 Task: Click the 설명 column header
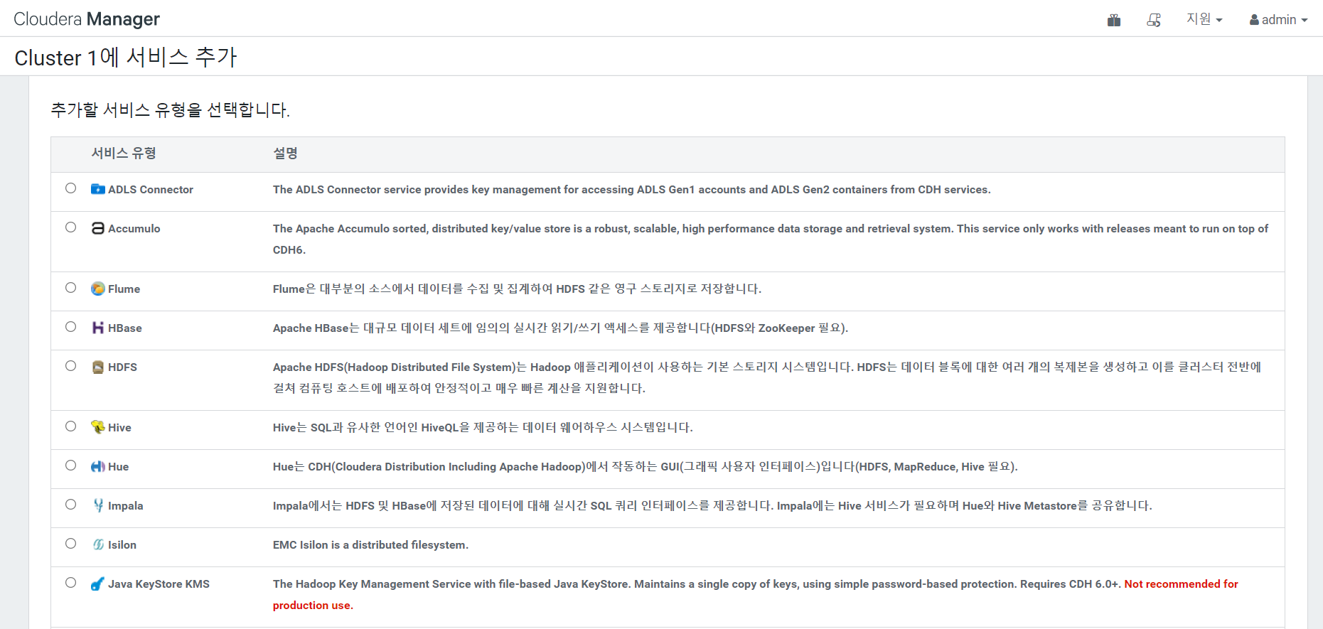pos(286,153)
